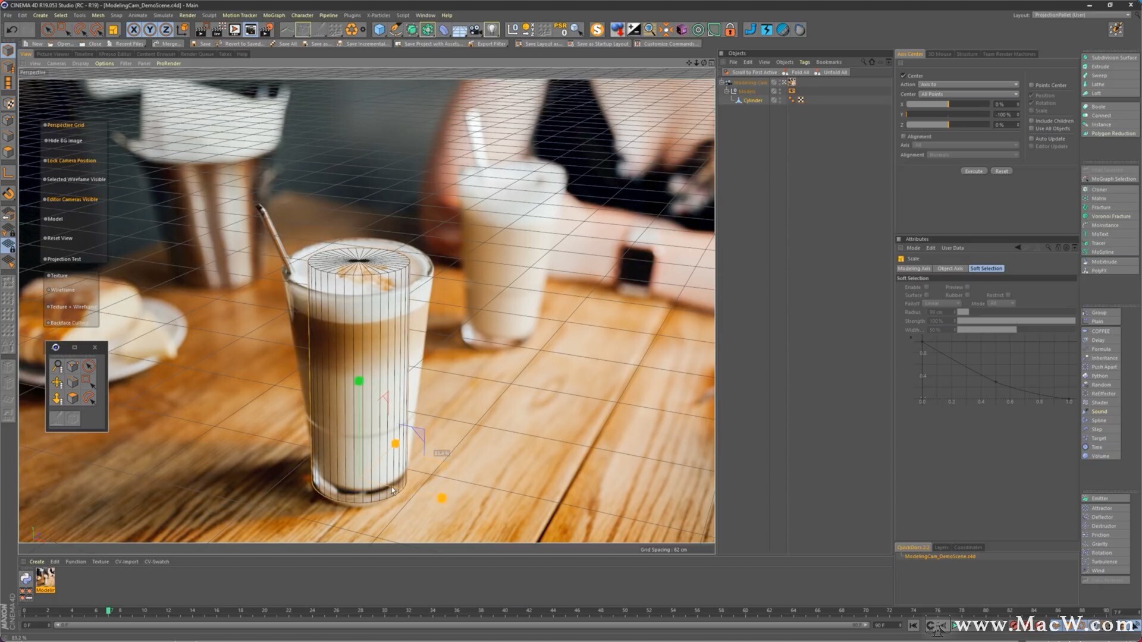The width and height of the screenshot is (1142, 642).
Task: Select the Live Selection arrow tool
Action: point(48,30)
